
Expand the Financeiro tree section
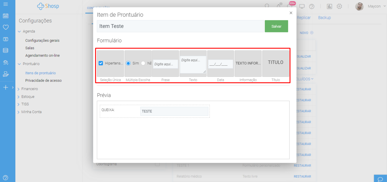[19, 89]
